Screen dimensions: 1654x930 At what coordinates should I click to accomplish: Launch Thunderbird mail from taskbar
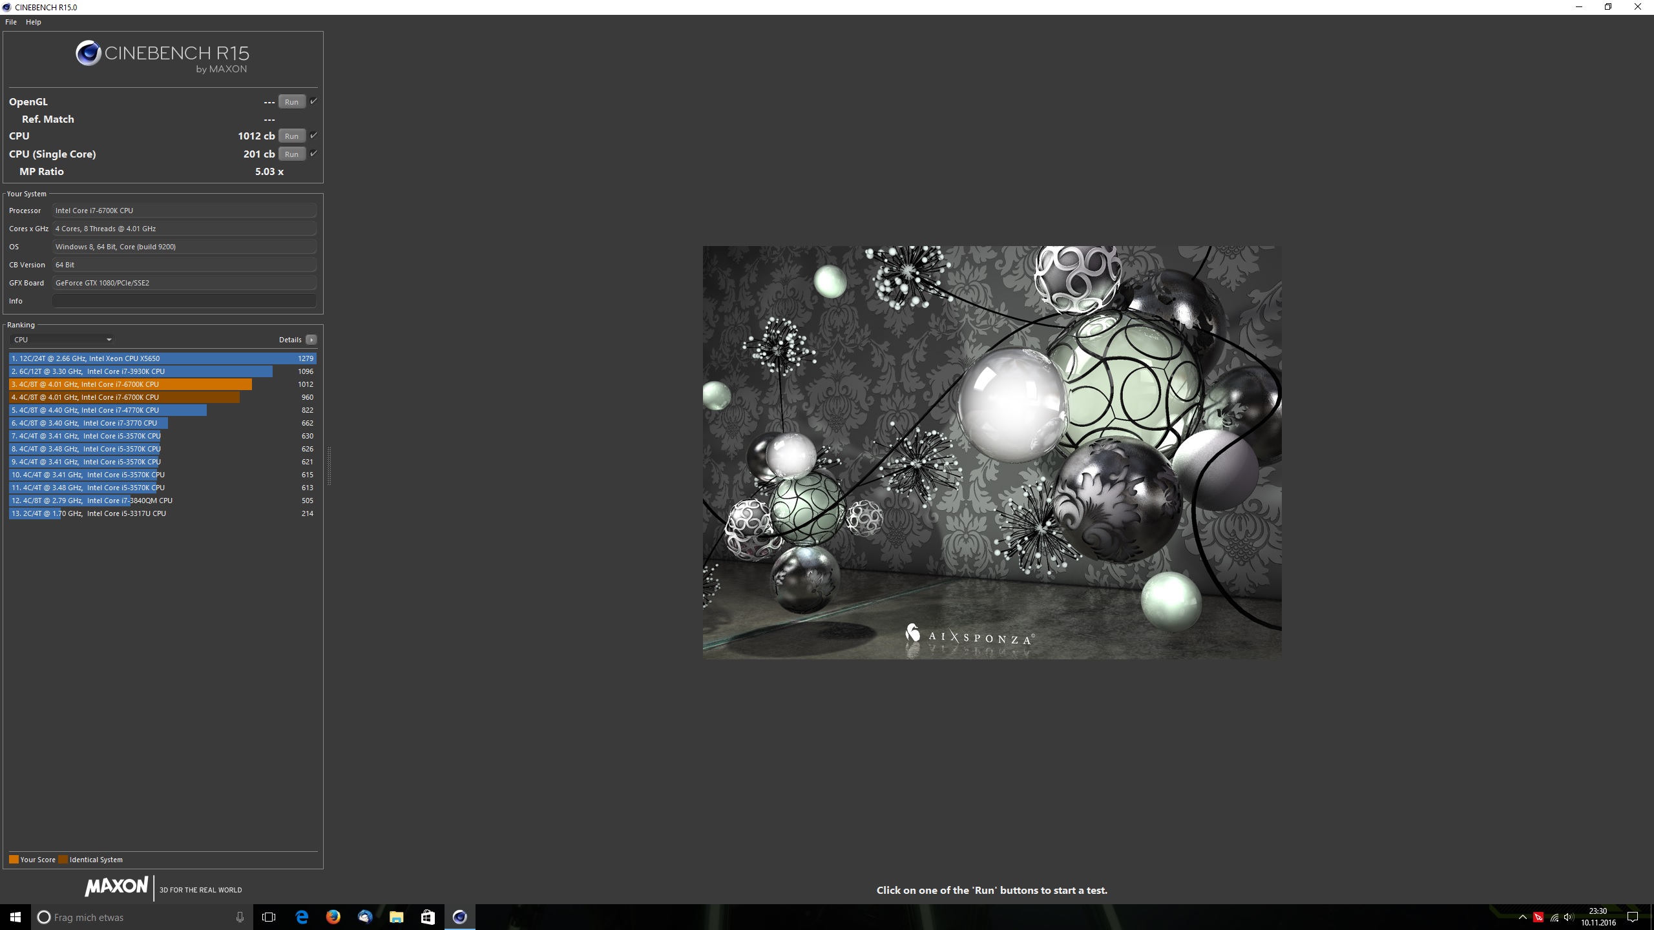click(x=364, y=916)
